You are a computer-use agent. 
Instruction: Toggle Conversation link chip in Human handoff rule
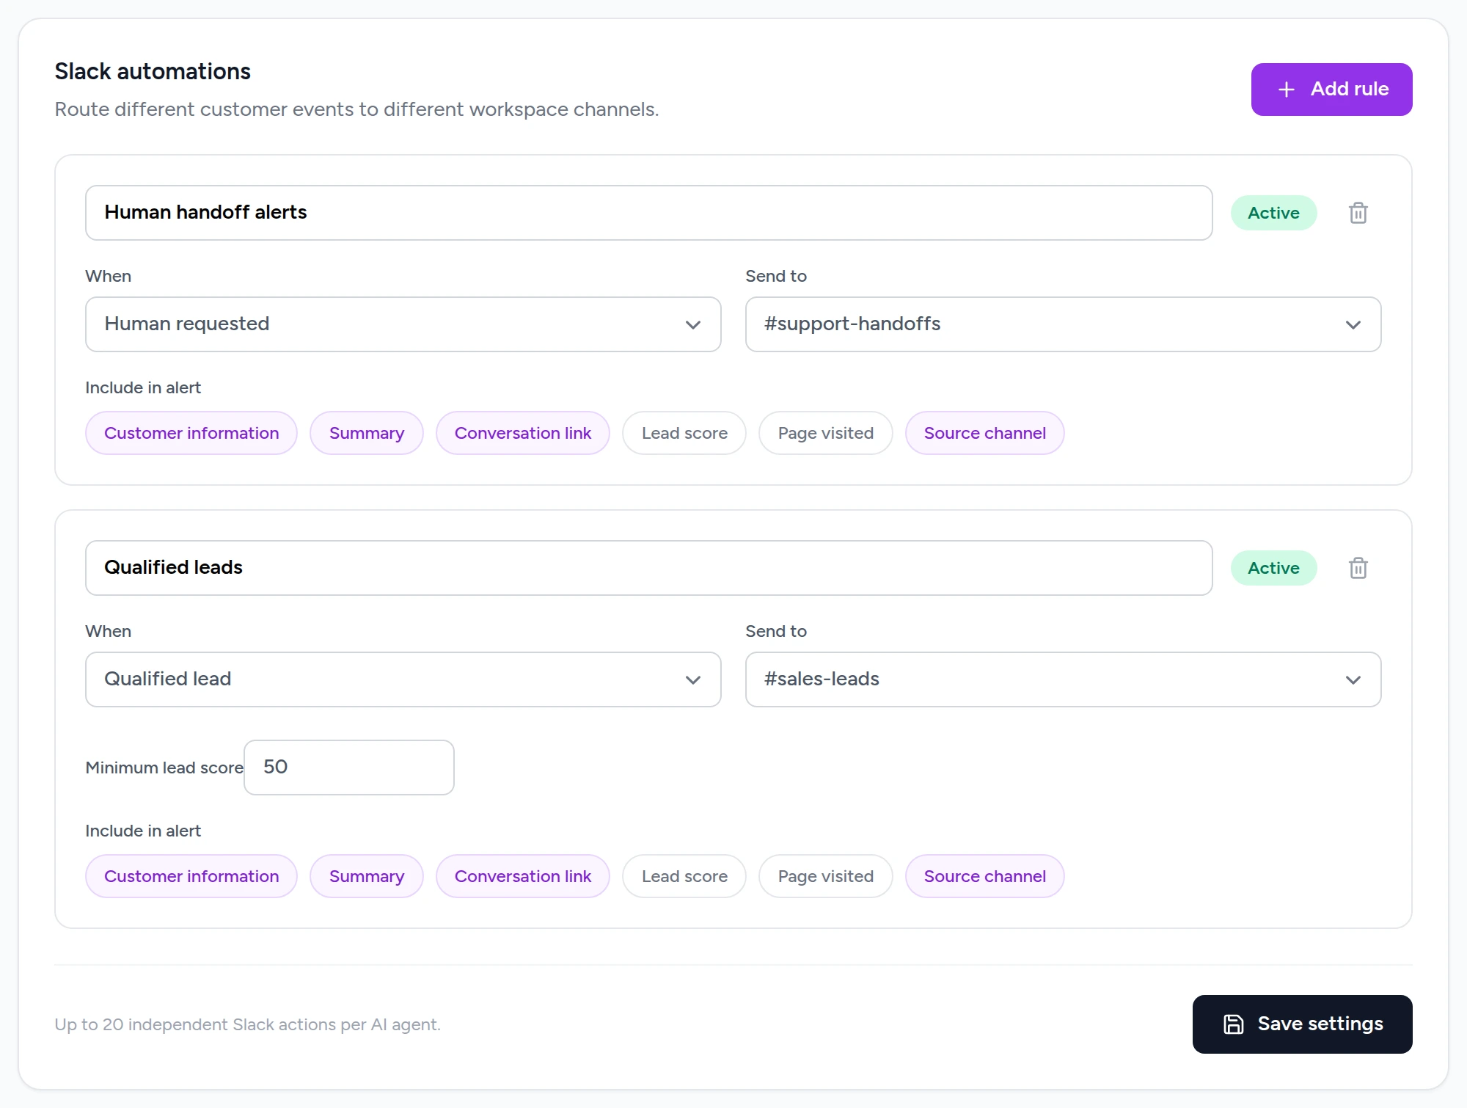523,433
